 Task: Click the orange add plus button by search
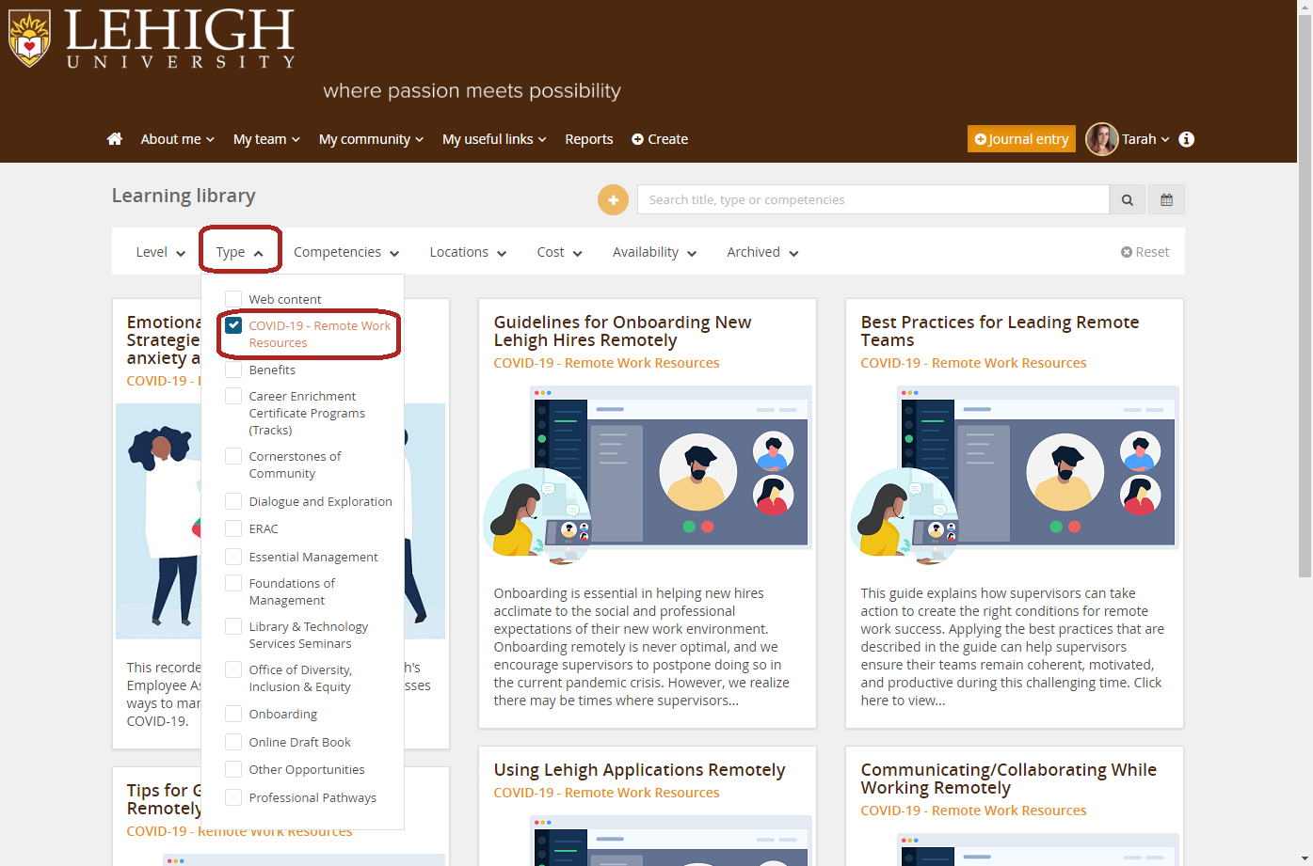tap(613, 199)
